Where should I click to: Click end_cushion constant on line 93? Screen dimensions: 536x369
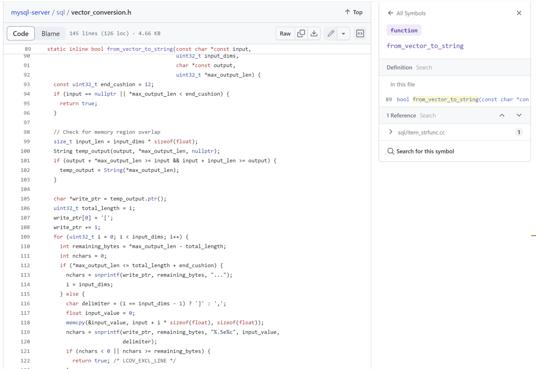coord(118,84)
